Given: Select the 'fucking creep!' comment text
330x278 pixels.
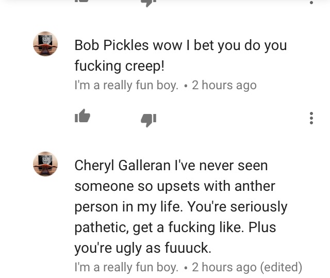Looking at the screenshot, I should (119, 66).
